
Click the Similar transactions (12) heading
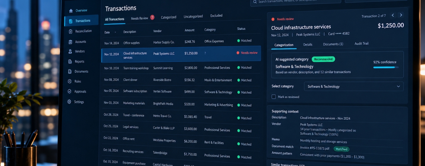(x=287, y=165)
